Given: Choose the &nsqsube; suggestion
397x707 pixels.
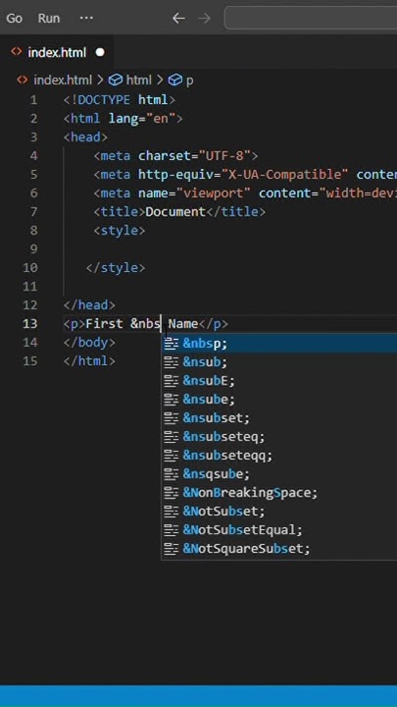Looking at the screenshot, I should coord(279,474).
